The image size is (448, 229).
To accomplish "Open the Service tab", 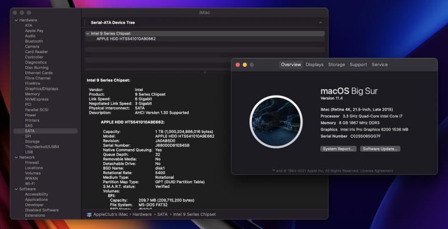I will tap(380, 65).
